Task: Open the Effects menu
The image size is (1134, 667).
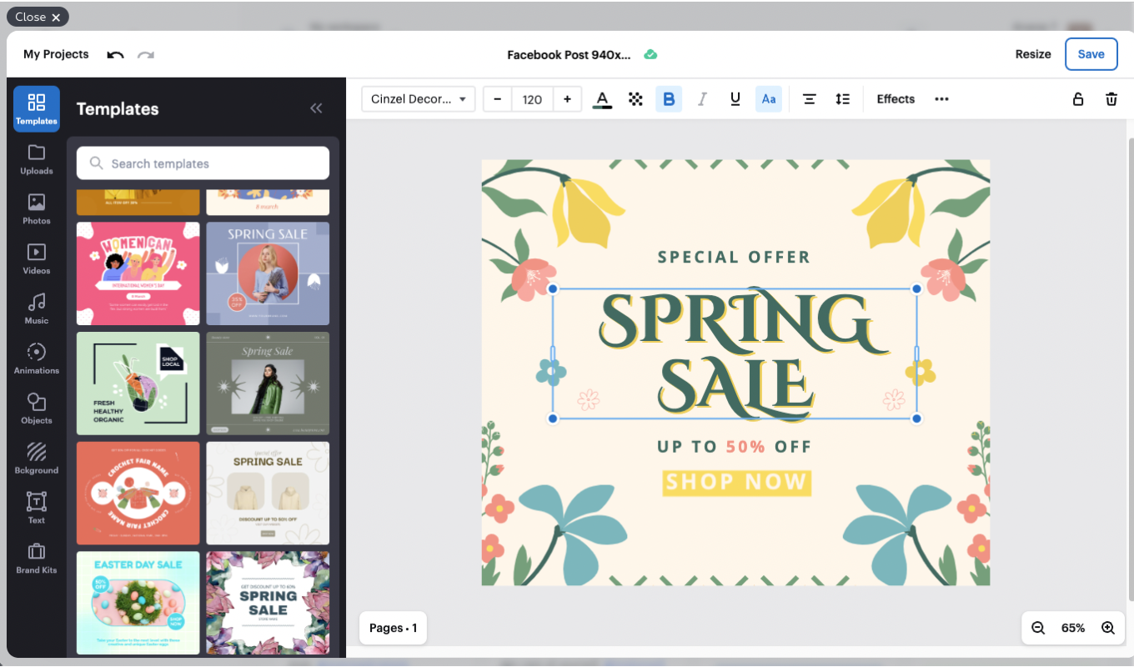Action: (x=896, y=99)
